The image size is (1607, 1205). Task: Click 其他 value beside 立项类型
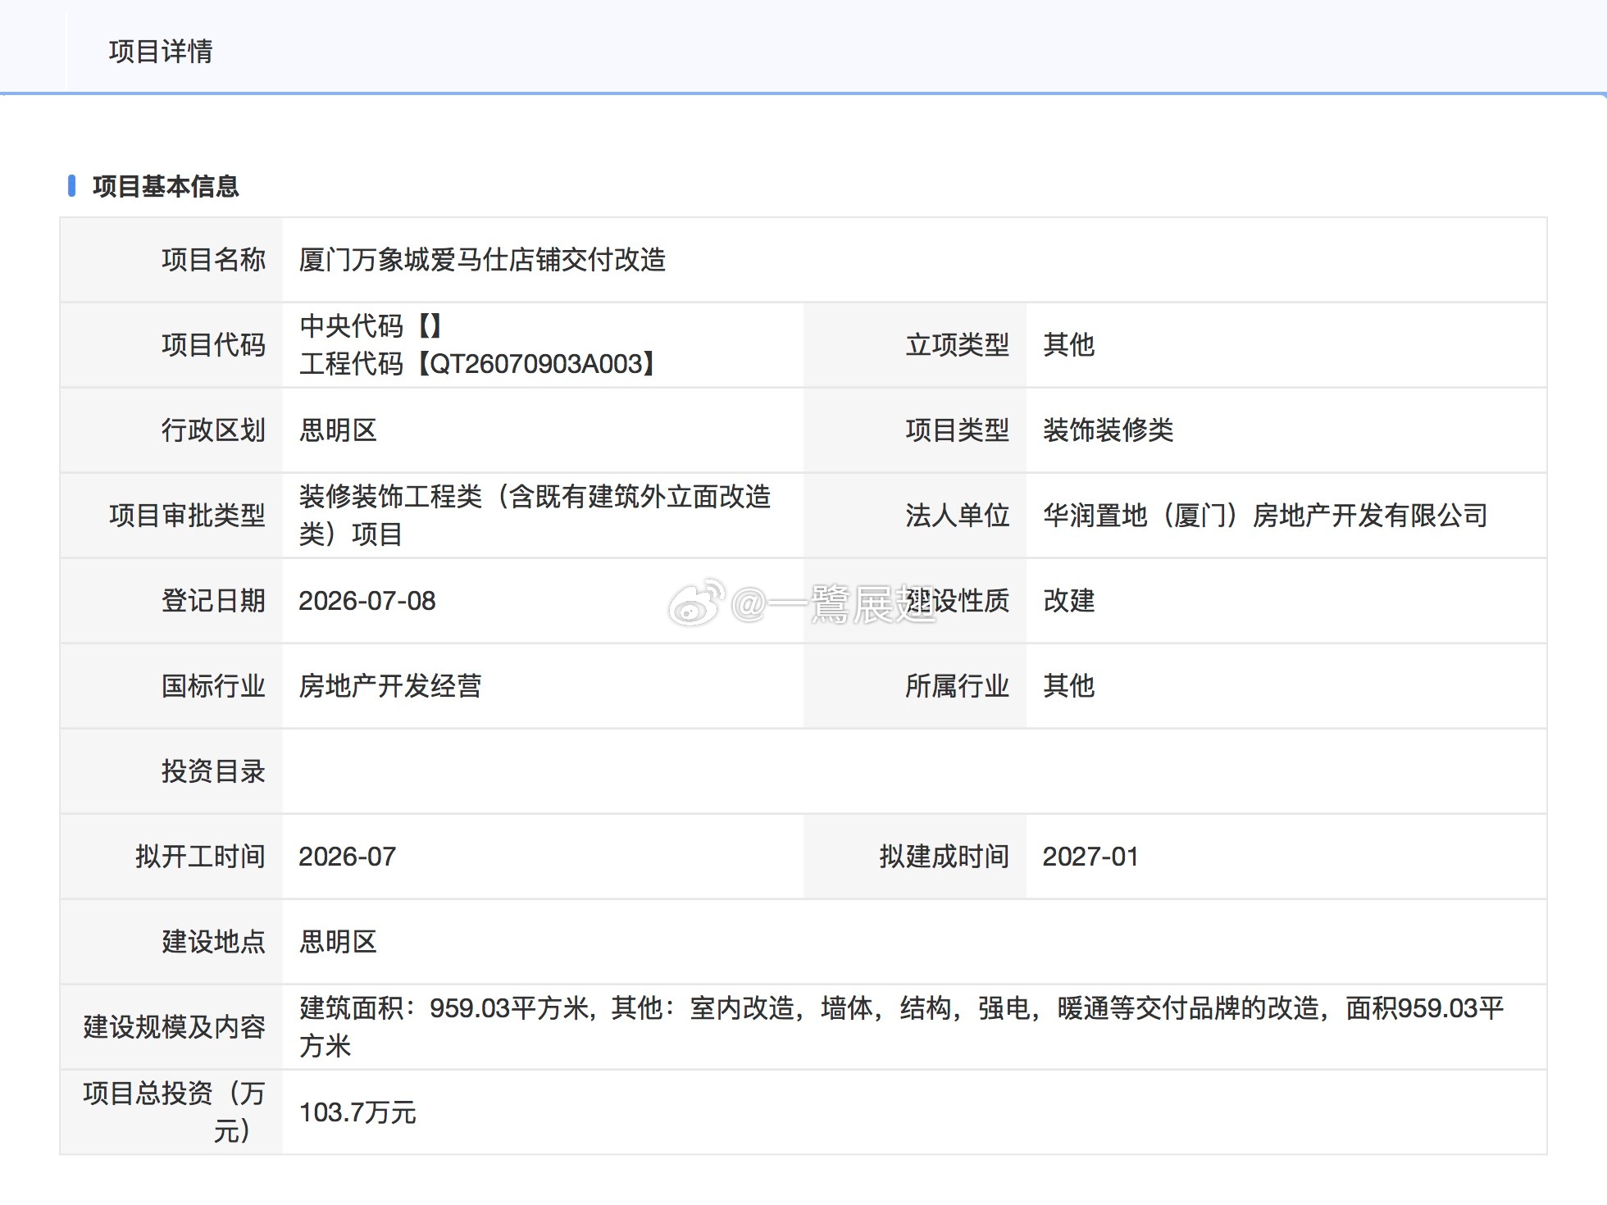click(1068, 345)
